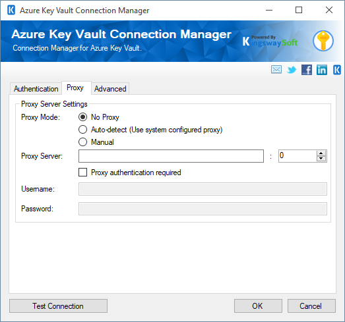Click the Test Connection button

point(58,306)
